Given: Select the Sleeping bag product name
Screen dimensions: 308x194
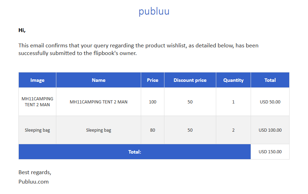Looking at the screenshot, I should 99,130.
